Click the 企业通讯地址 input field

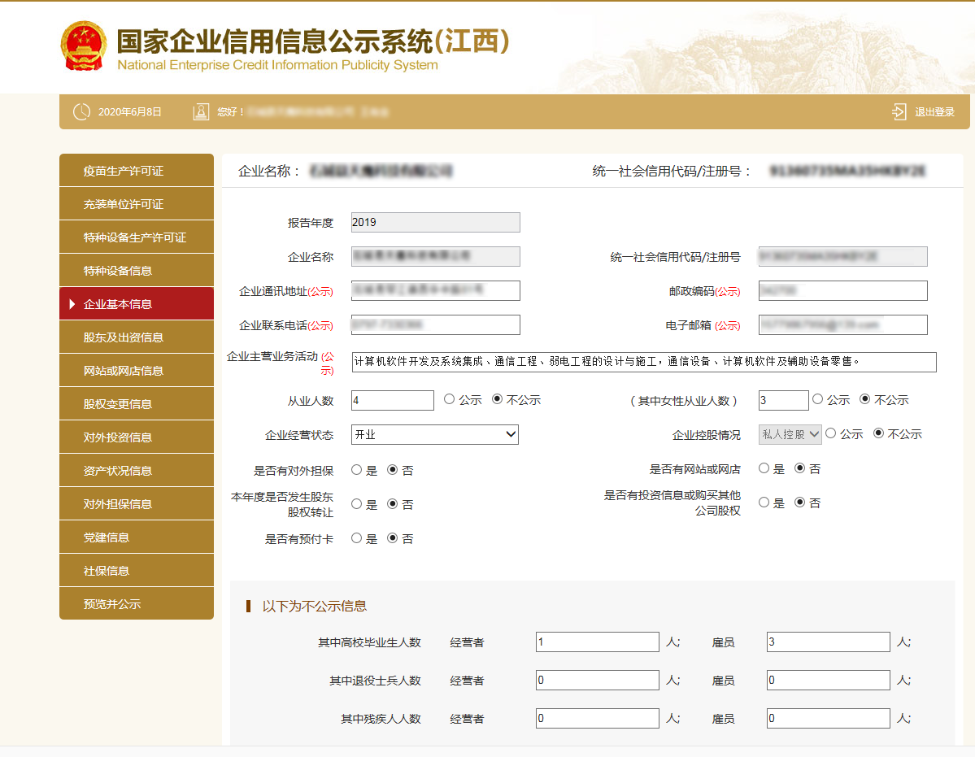(x=435, y=290)
